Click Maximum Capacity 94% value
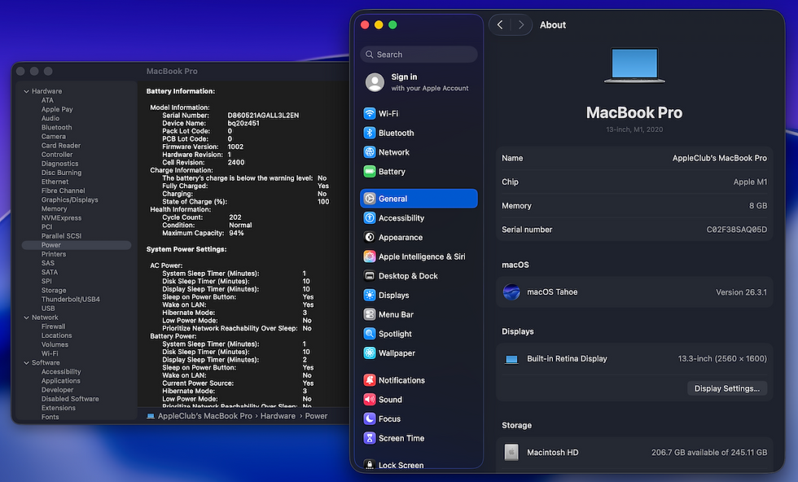This screenshot has width=798, height=482. coord(236,233)
